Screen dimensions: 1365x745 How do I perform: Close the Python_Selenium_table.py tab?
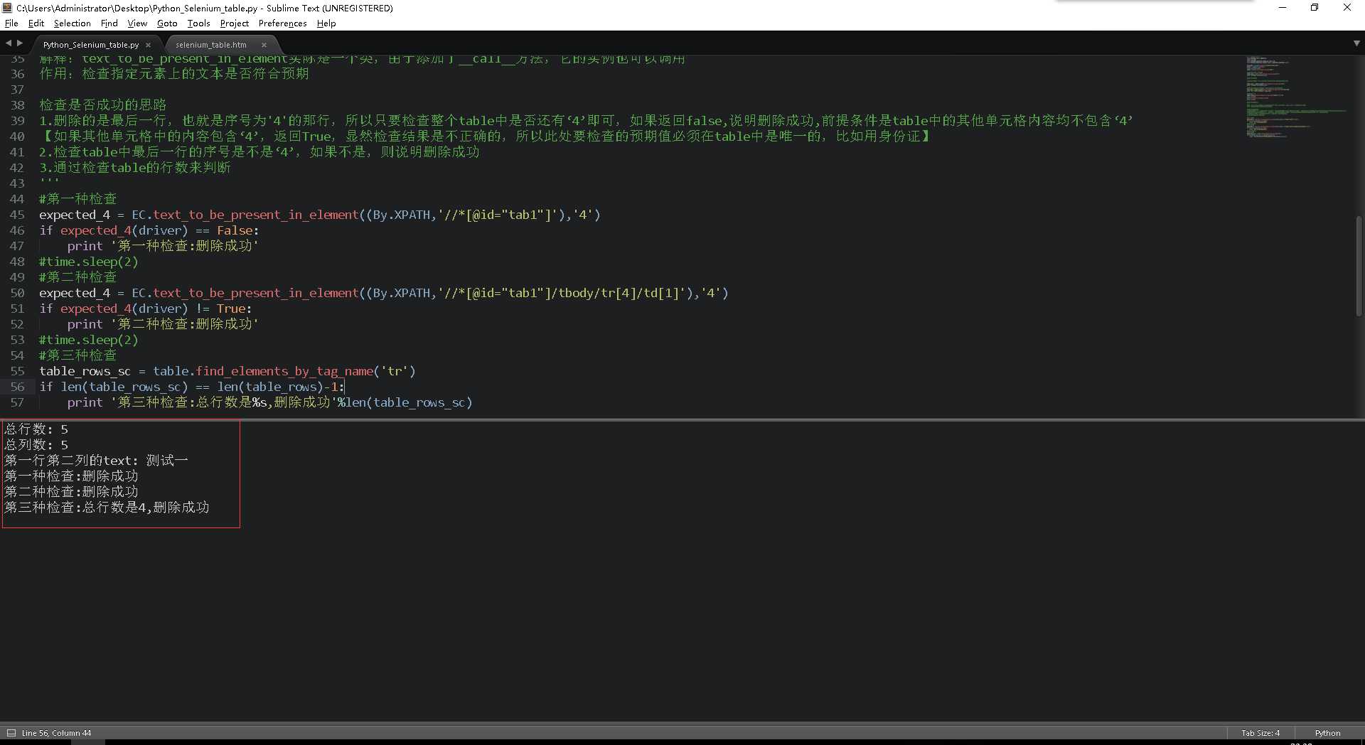click(148, 45)
